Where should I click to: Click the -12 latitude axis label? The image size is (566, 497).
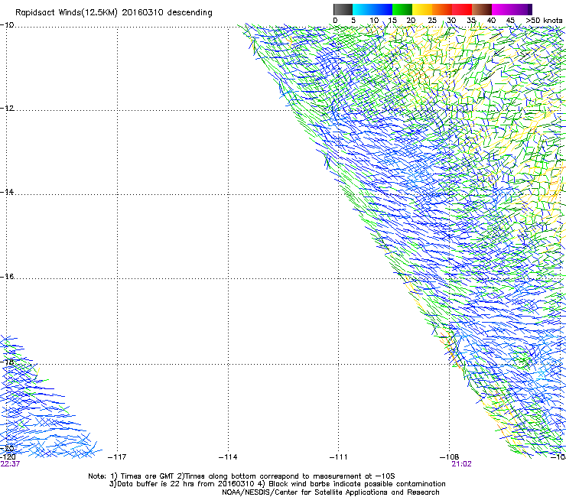[x=7, y=109]
